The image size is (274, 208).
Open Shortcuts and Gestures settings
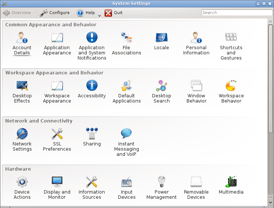231,46
